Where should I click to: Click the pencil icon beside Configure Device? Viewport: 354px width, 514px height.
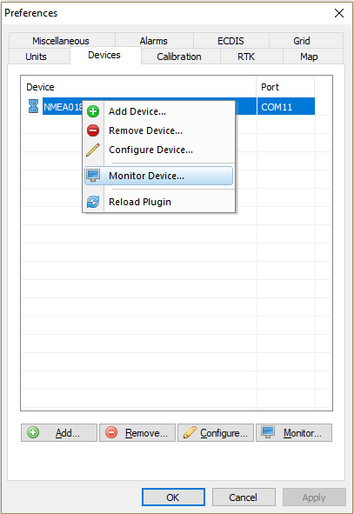tap(93, 150)
